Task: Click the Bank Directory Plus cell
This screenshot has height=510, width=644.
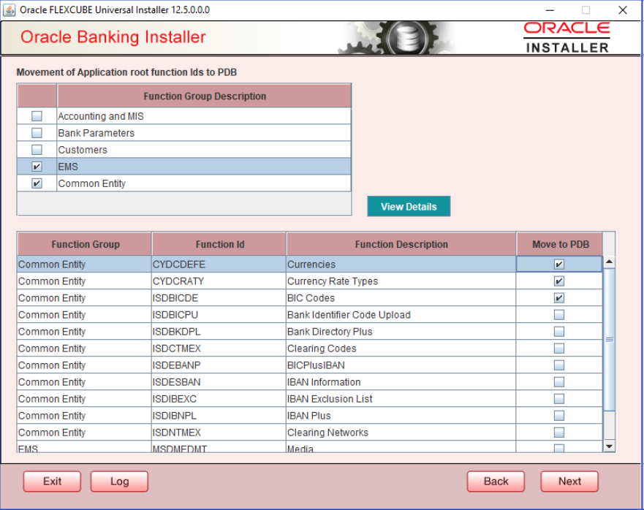Action: [401, 332]
